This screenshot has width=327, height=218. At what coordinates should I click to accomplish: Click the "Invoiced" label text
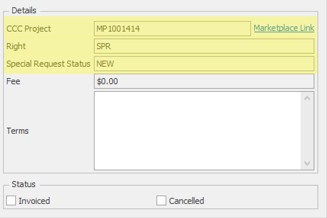34,200
